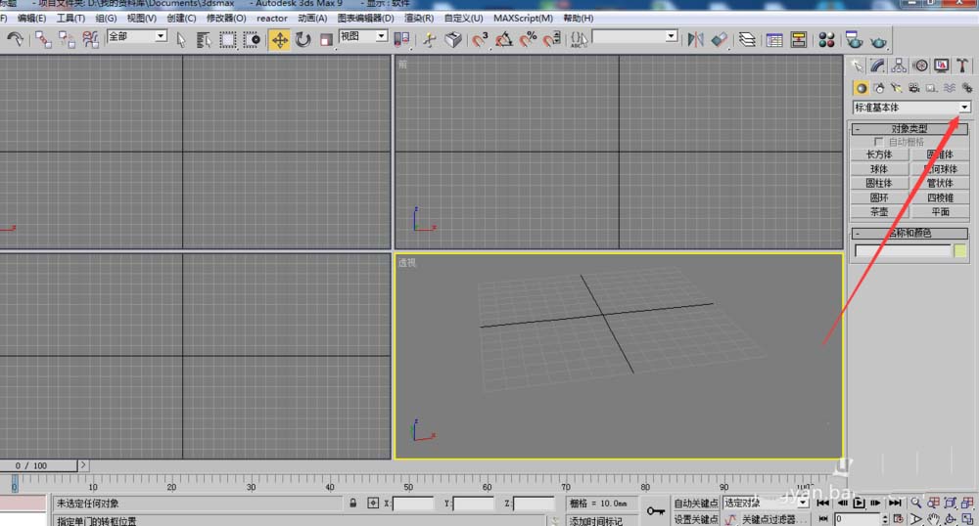Open the 修改器(O) menu
The height and width of the screenshot is (526, 979).
click(x=226, y=18)
